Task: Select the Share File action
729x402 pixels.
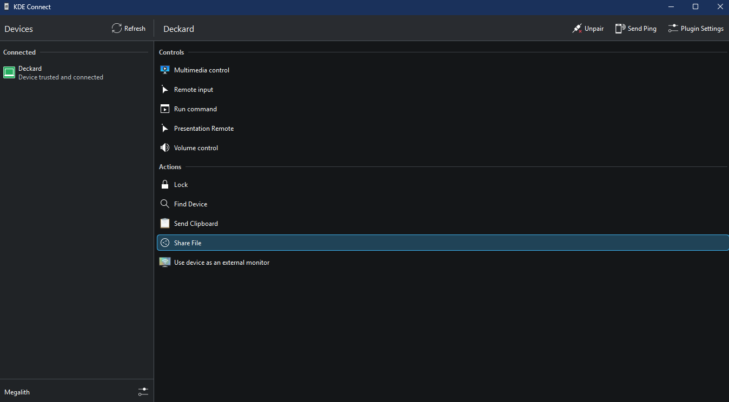Action: (x=188, y=243)
